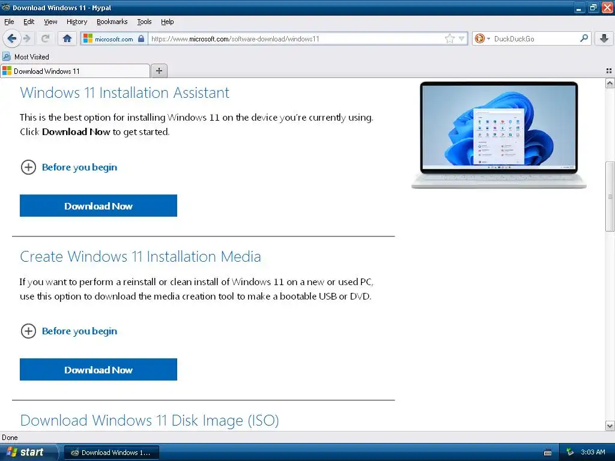Screen dimensions: 615x461
Task: Bookmark this page with the star icon
Action: 449,38
